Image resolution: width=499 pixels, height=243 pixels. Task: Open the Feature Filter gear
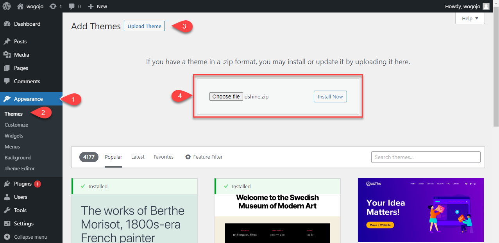[188, 157]
